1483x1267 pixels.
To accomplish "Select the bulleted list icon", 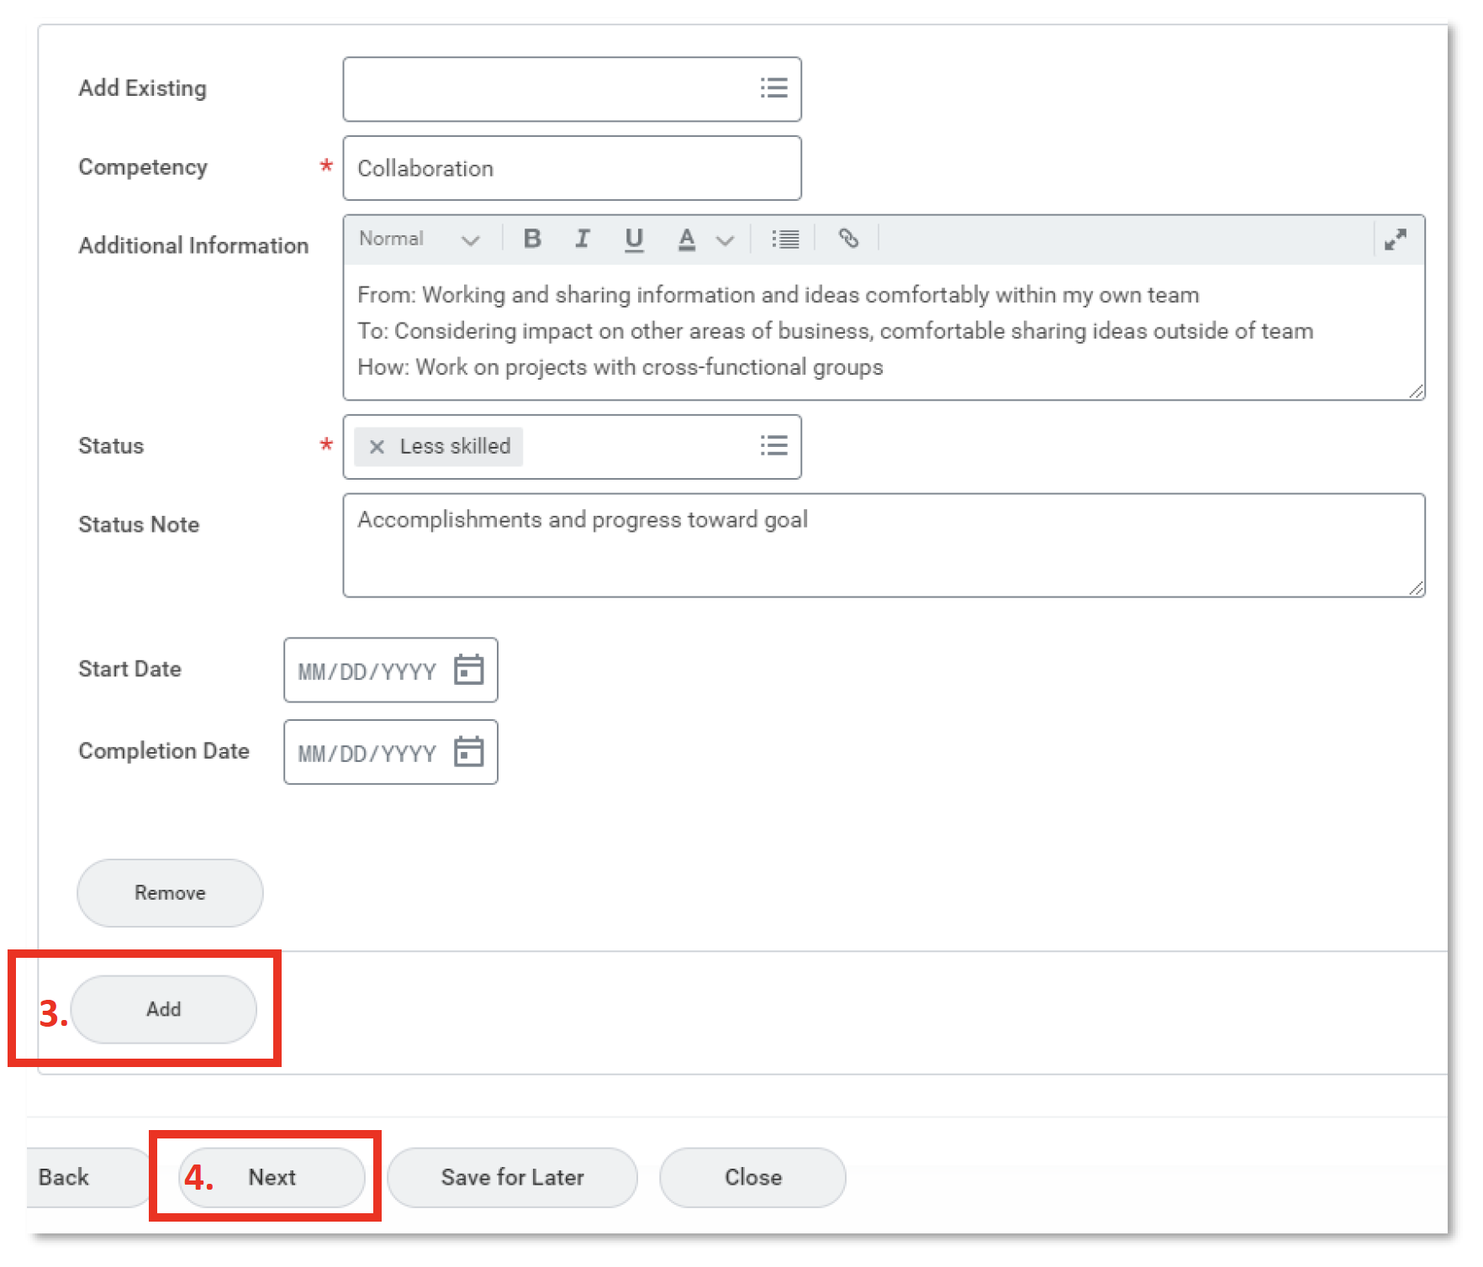I will point(785,239).
